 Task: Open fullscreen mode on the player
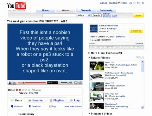pos(80,83)
